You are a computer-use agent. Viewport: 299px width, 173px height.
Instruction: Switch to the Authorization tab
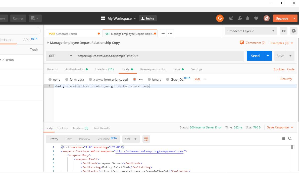click(74, 69)
